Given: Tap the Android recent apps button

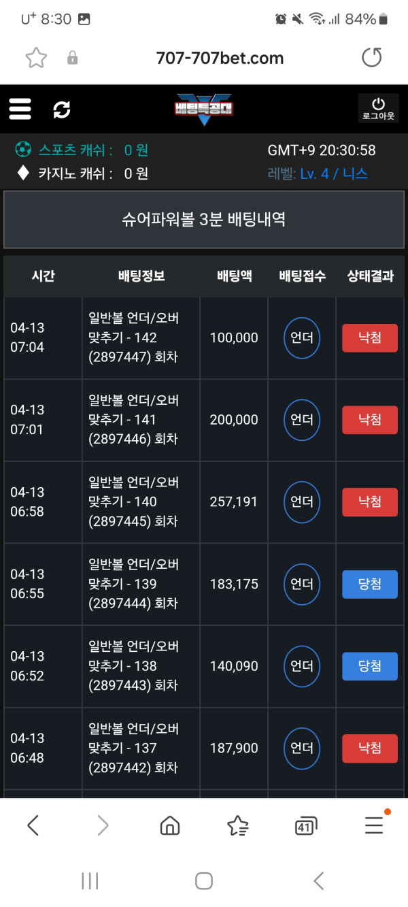Looking at the screenshot, I should [x=90, y=881].
